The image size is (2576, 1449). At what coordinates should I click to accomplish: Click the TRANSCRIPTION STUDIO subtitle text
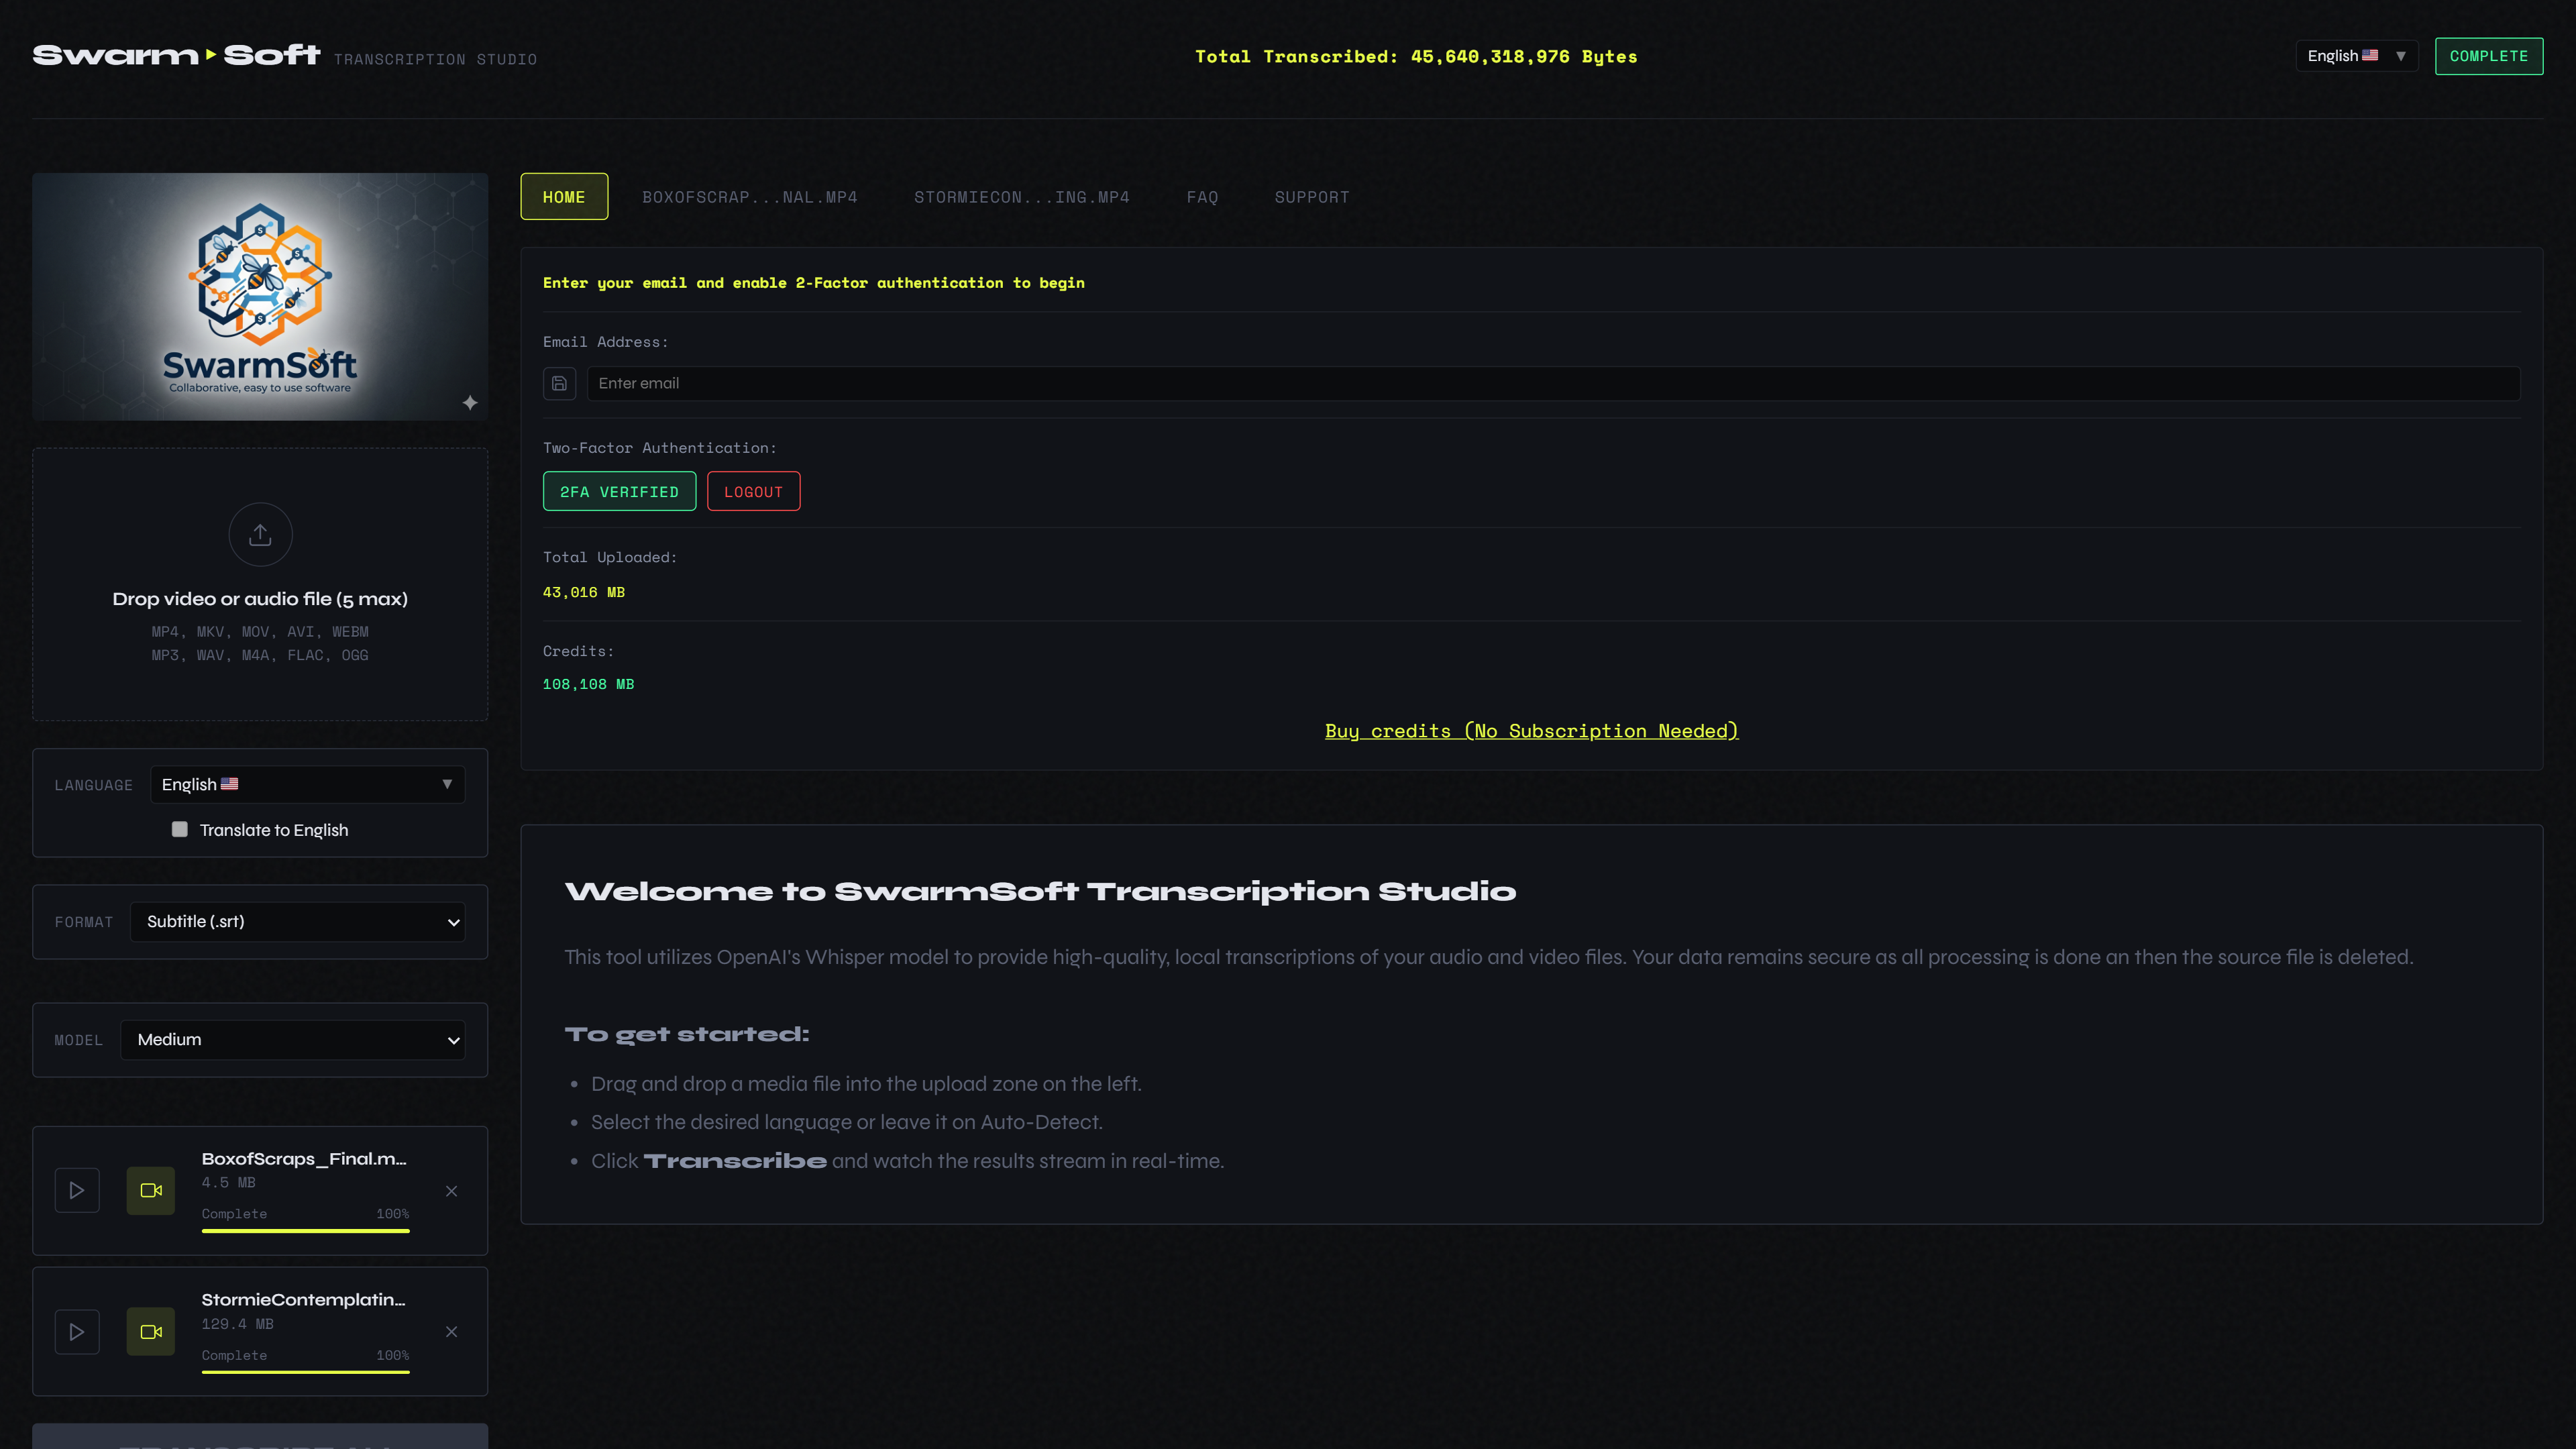[435, 59]
